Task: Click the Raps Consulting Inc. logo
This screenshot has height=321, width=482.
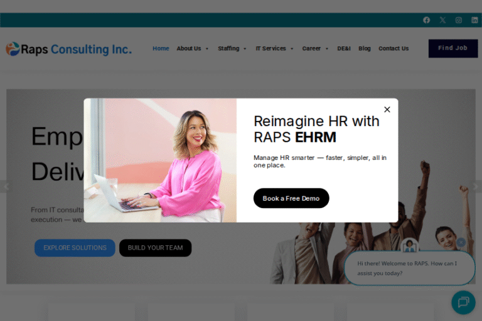Action: click(69, 49)
